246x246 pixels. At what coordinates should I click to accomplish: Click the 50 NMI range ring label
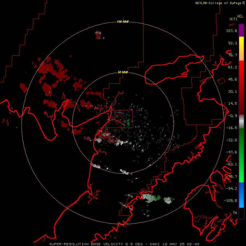pos(123,72)
